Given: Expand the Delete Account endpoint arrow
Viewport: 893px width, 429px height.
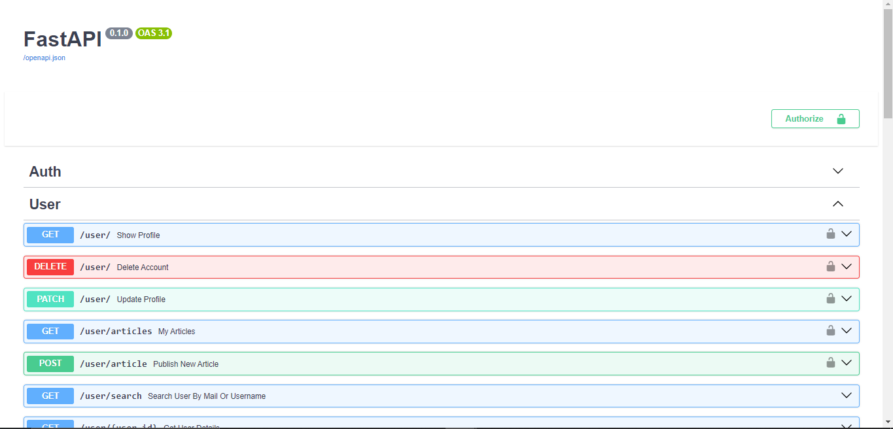Looking at the screenshot, I should 847,266.
